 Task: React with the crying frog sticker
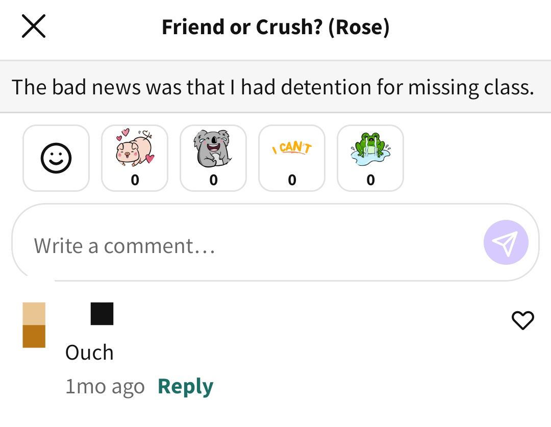(370, 158)
